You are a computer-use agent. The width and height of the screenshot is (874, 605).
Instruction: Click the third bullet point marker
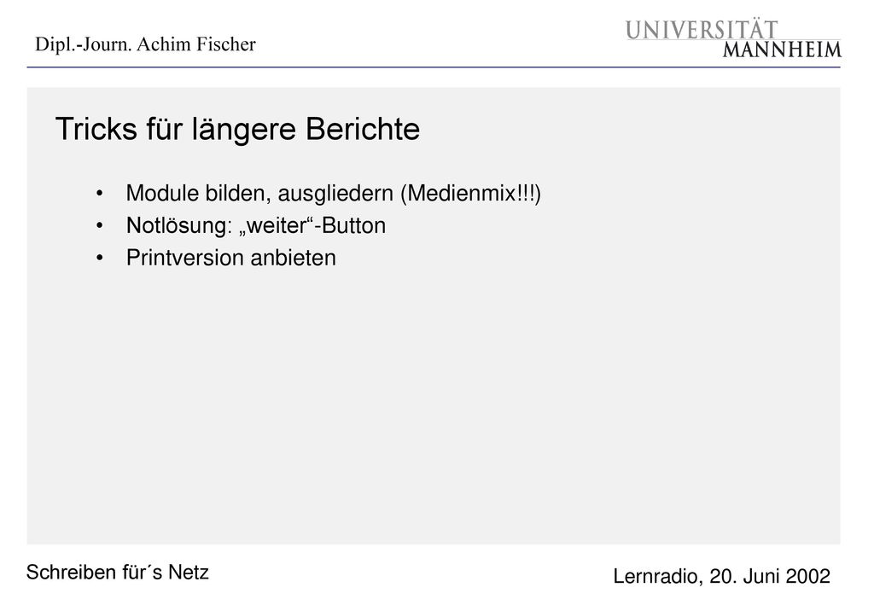(99, 258)
